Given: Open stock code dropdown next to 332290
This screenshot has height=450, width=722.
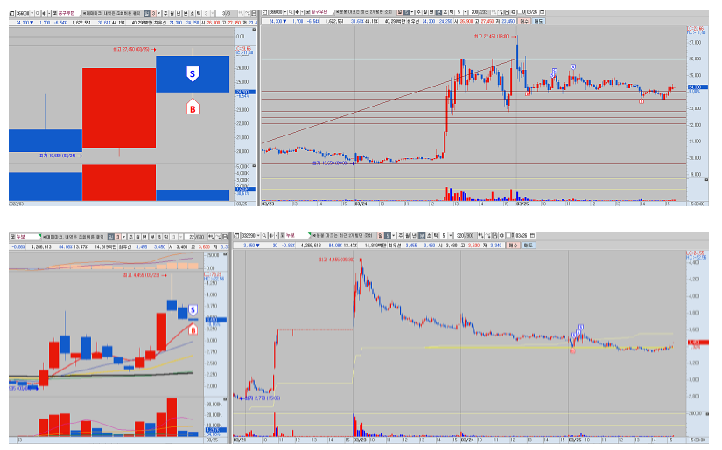Looking at the screenshot, I should [x=258, y=235].
